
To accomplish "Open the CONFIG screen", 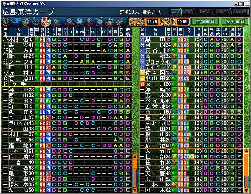I will point(222,12).
